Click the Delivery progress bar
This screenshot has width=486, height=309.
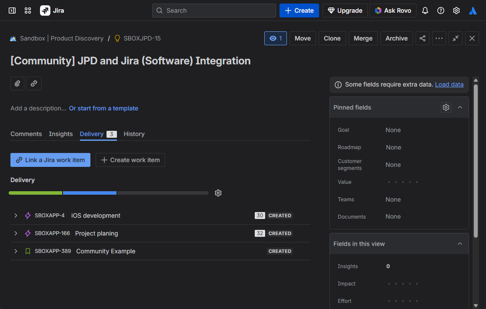[109, 193]
